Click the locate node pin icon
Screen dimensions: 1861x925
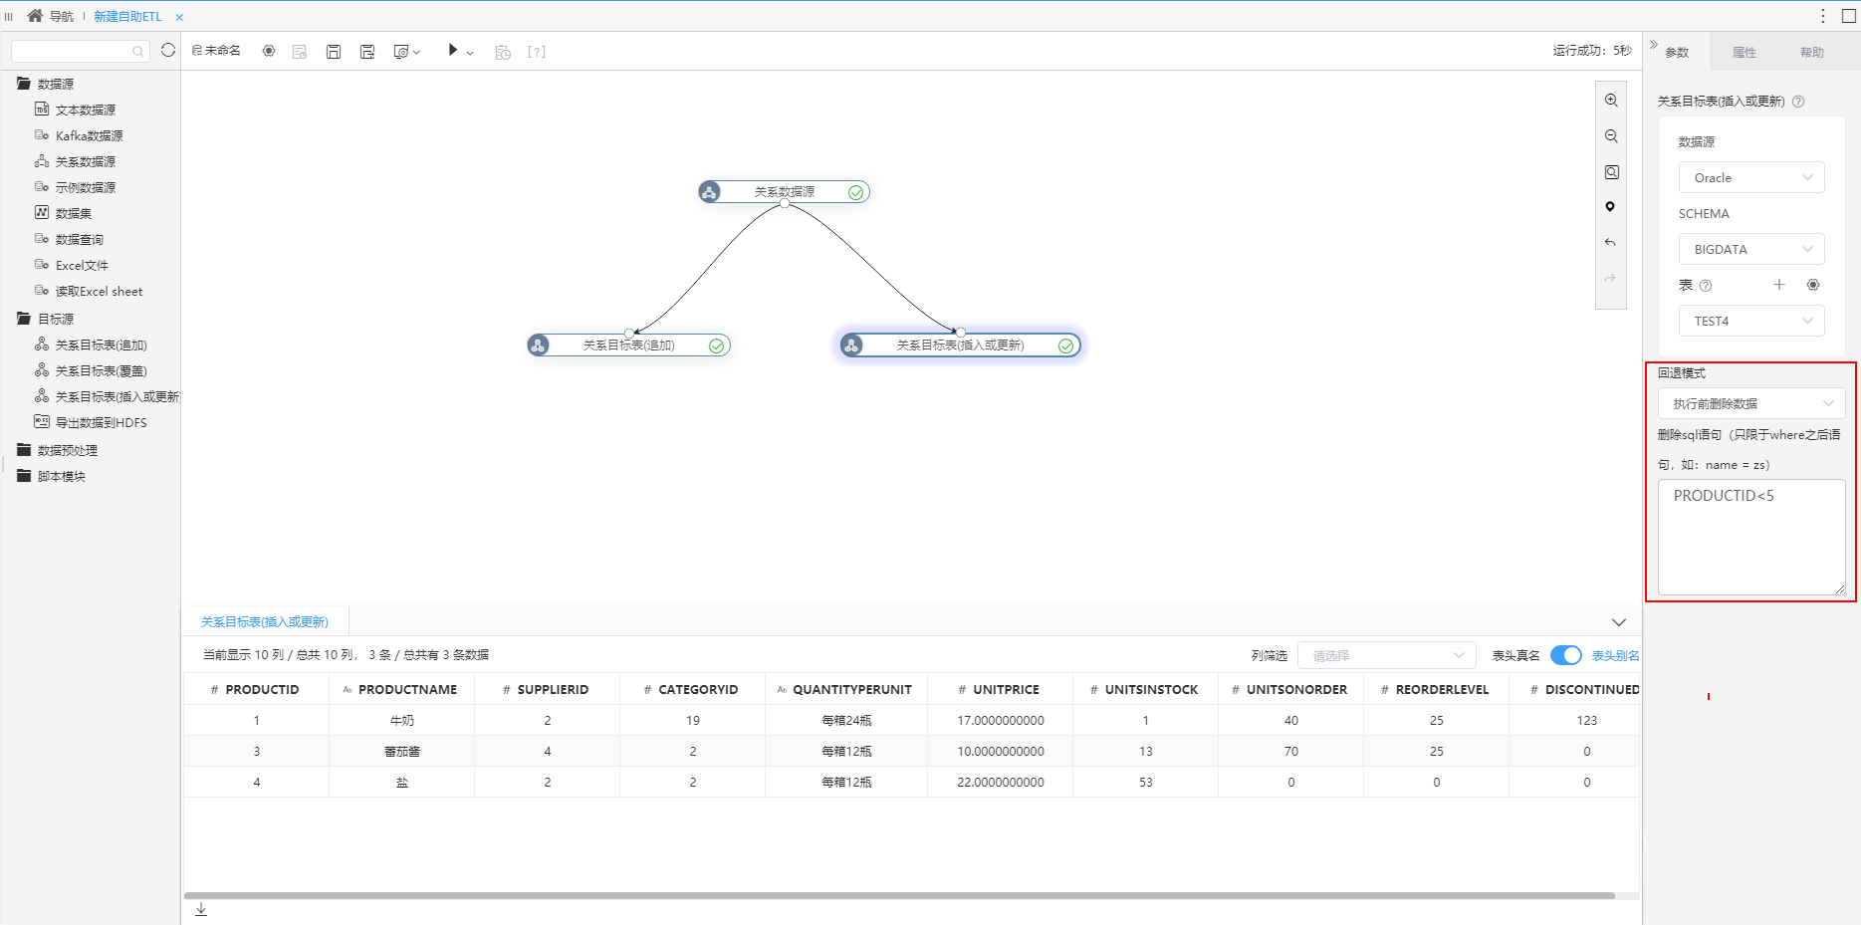1610,207
